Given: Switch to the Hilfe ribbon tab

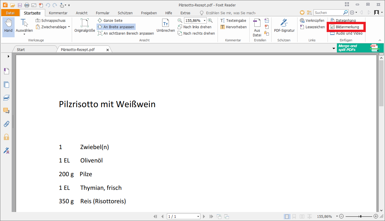Looking at the screenshot, I should pos(169,13).
